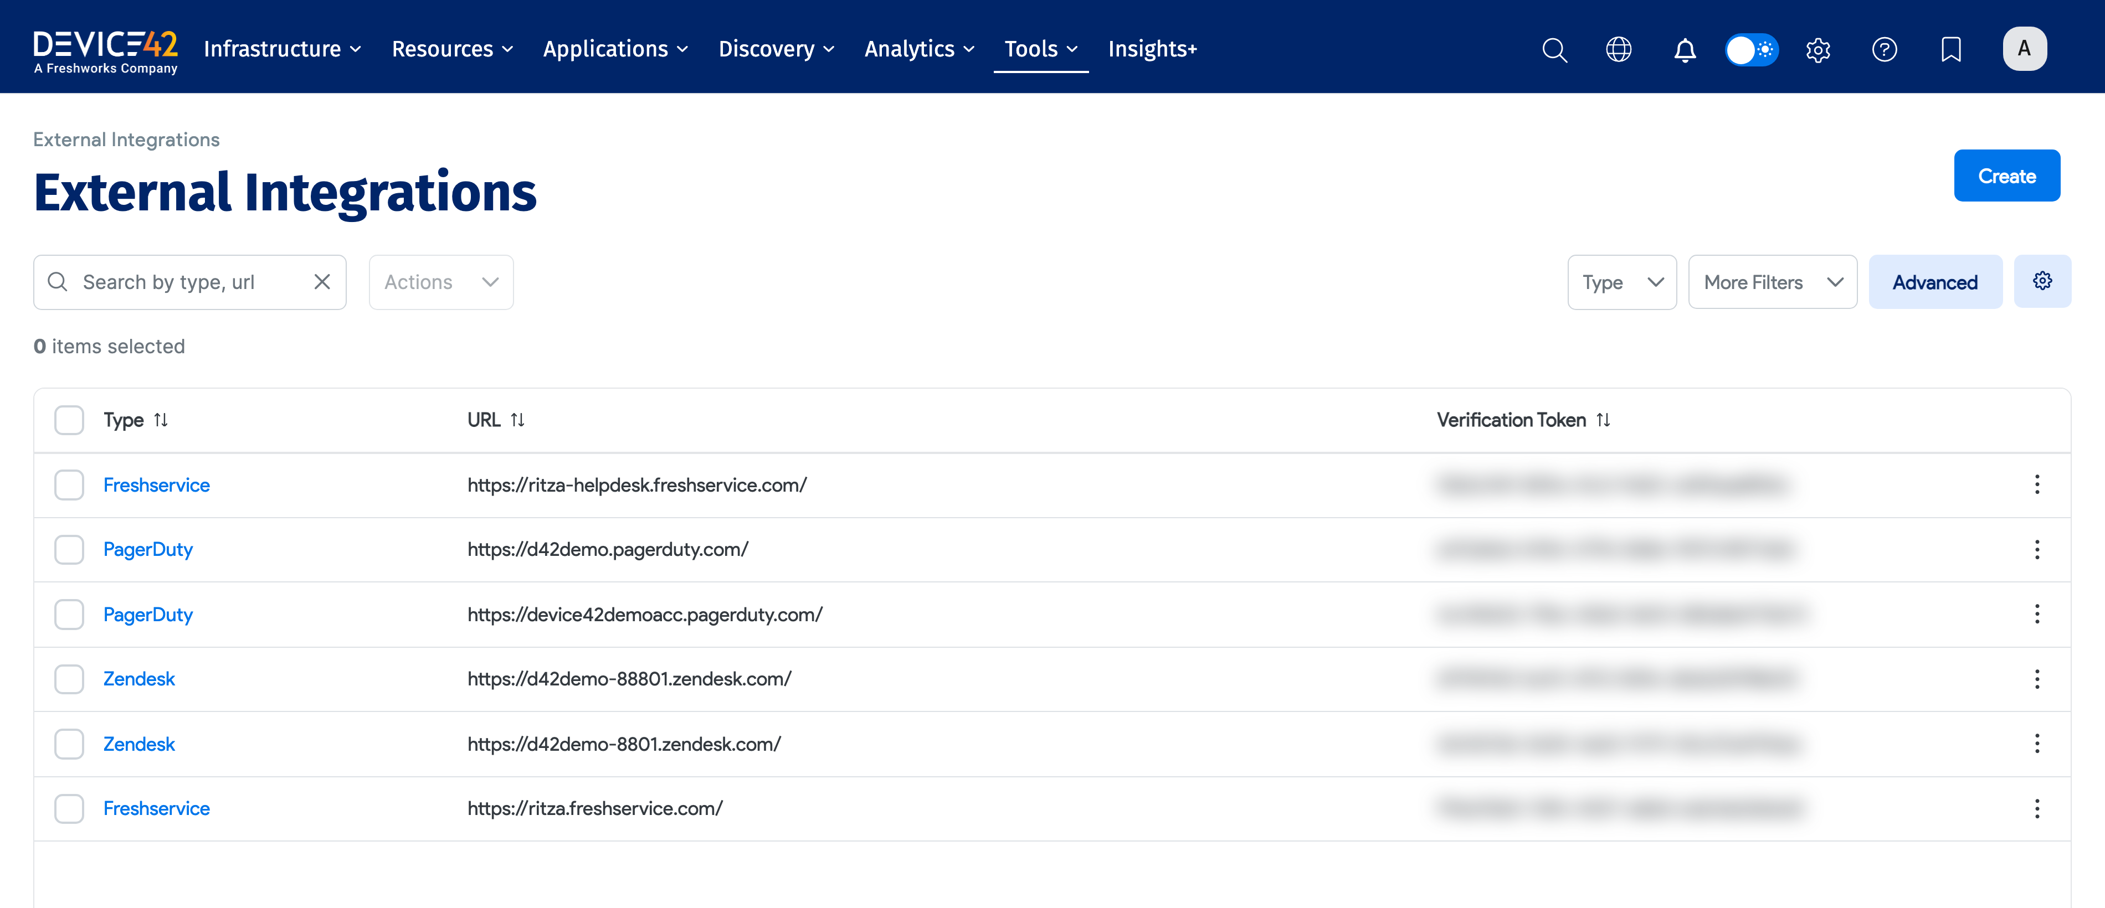2105x908 pixels.
Task: Open notifications bell icon
Action: coord(1684,50)
